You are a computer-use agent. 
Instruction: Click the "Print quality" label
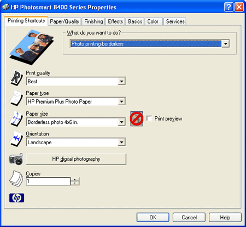tap(38, 73)
